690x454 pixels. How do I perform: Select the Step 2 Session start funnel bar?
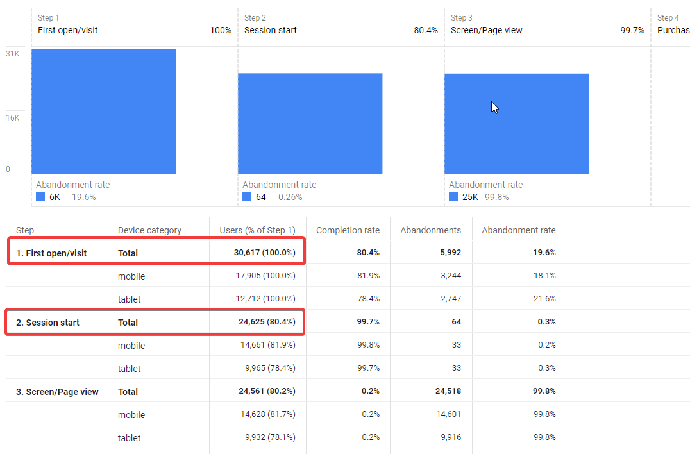[310, 123]
